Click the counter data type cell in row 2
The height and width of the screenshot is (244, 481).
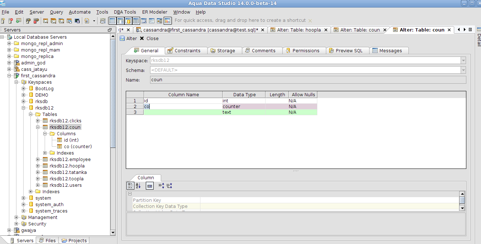pos(244,107)
